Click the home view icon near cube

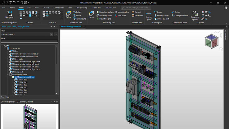point(221,49)
